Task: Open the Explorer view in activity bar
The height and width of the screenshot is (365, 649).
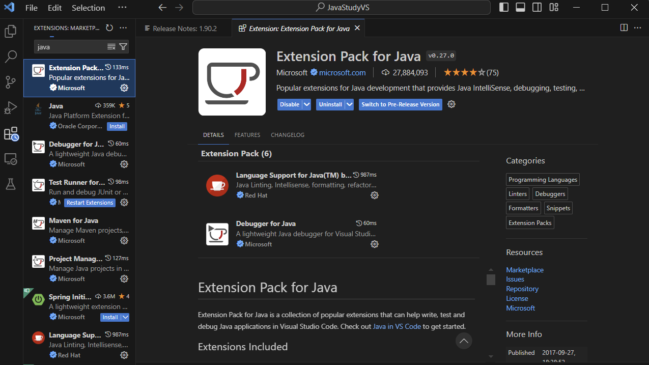Action: (11, 32)
